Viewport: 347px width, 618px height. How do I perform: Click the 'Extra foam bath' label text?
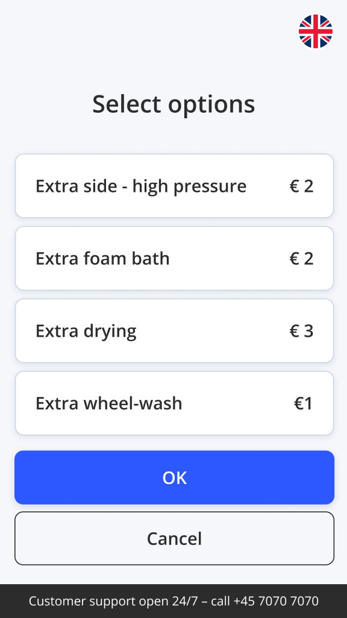tap(102, 258)
